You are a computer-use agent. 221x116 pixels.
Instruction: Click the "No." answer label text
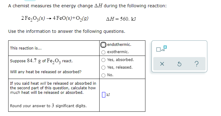pos(110,75)
